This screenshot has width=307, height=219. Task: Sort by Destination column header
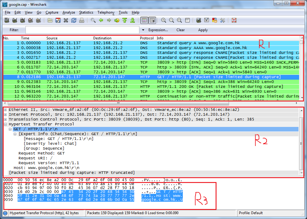115,38
